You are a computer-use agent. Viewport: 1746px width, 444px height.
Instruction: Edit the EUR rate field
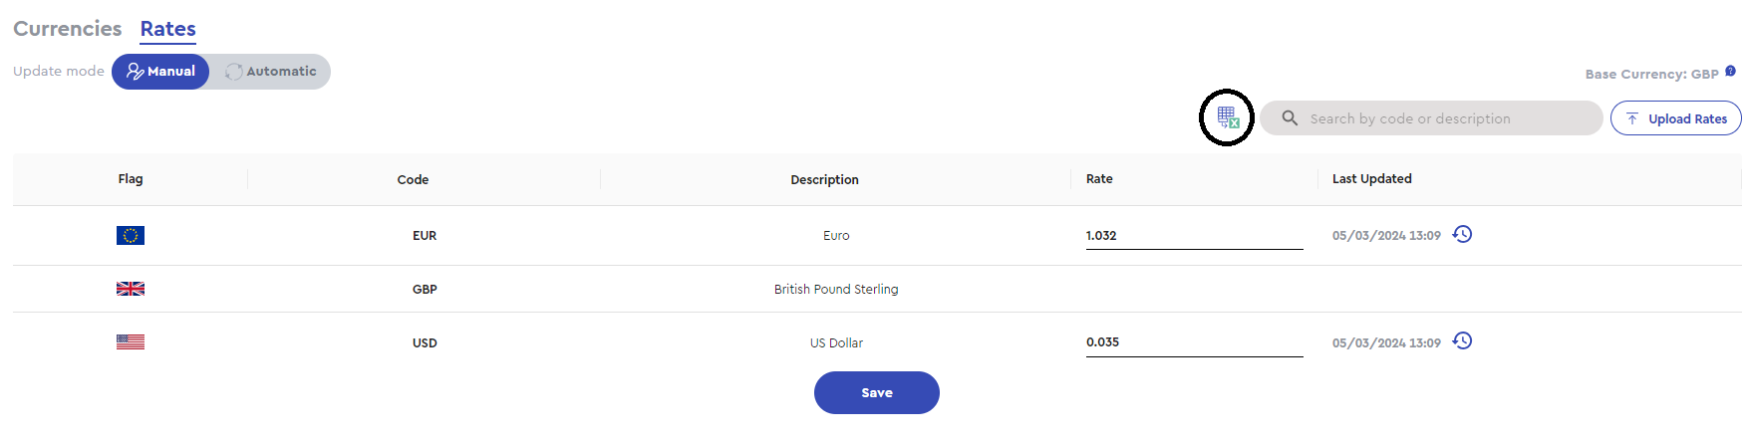click(1195, 236)
